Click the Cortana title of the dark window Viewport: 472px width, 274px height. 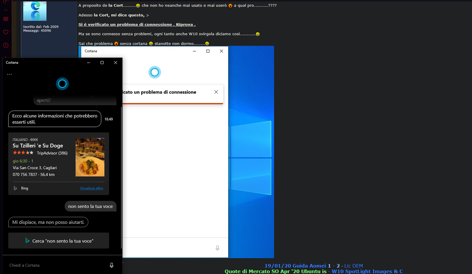pyautogui.click(x=12, y=63)
